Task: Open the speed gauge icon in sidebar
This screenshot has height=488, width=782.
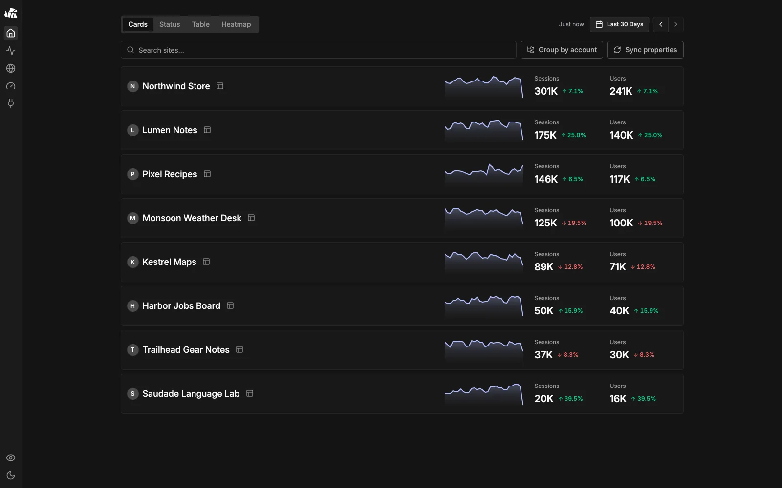Action: pyautogui.click(x=11, y=86)
